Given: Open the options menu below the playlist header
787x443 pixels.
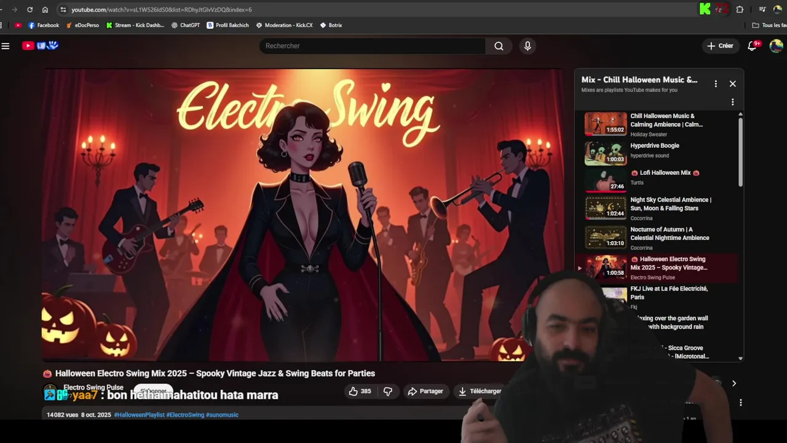Looking at the screenshot, I should pyautogui.click(x=732, y=102).
